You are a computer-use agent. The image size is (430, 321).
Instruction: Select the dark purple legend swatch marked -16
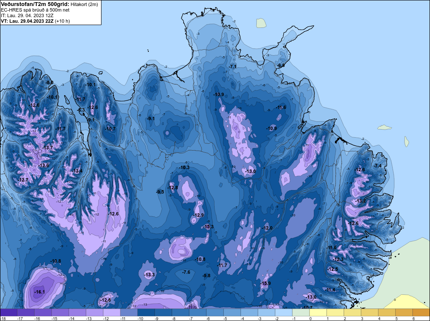click(43, 312)
